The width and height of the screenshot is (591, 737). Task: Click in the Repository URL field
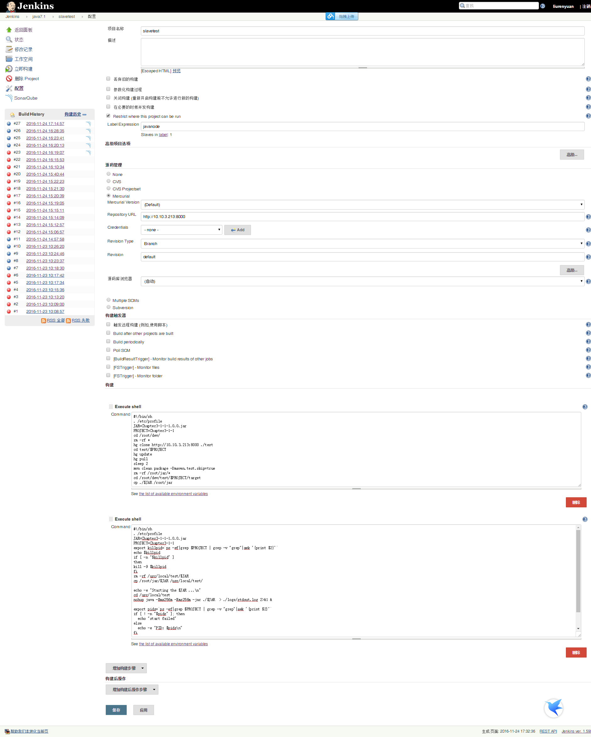pyautogui.click(x=363, y=217)
